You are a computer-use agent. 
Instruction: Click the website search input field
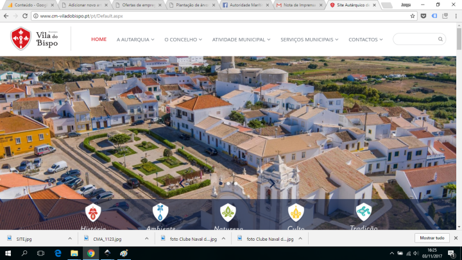coord(415,39)
